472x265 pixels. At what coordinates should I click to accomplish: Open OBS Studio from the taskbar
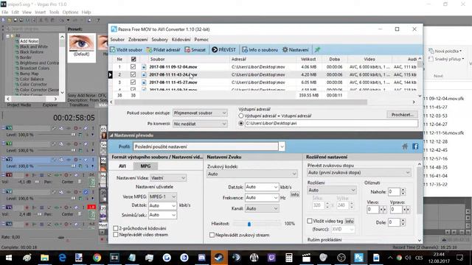341,258
